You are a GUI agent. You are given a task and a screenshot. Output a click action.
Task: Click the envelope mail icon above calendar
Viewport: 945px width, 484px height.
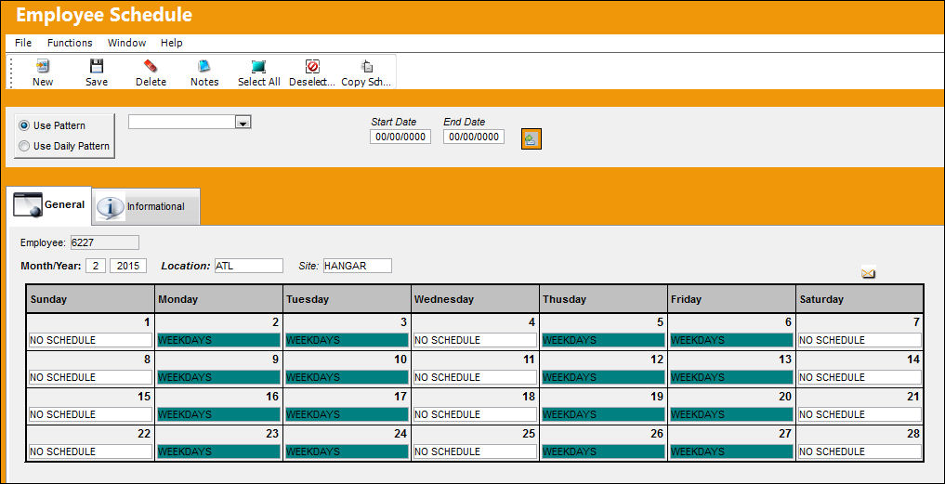coord(868,274)
